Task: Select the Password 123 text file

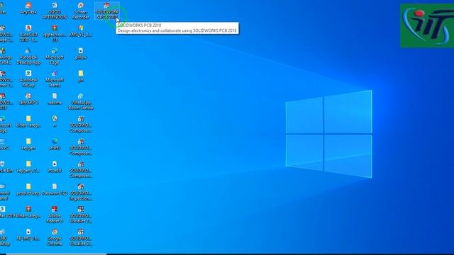Action: 55,189
